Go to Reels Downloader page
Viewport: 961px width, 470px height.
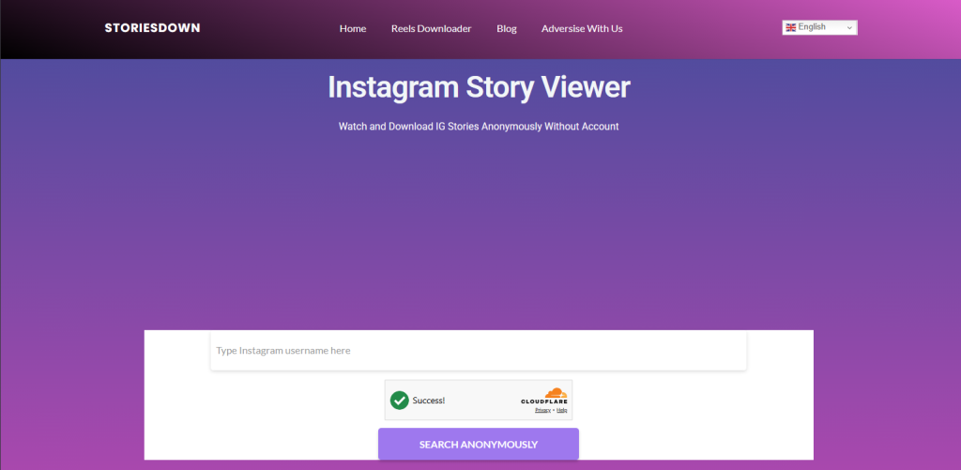432,29
